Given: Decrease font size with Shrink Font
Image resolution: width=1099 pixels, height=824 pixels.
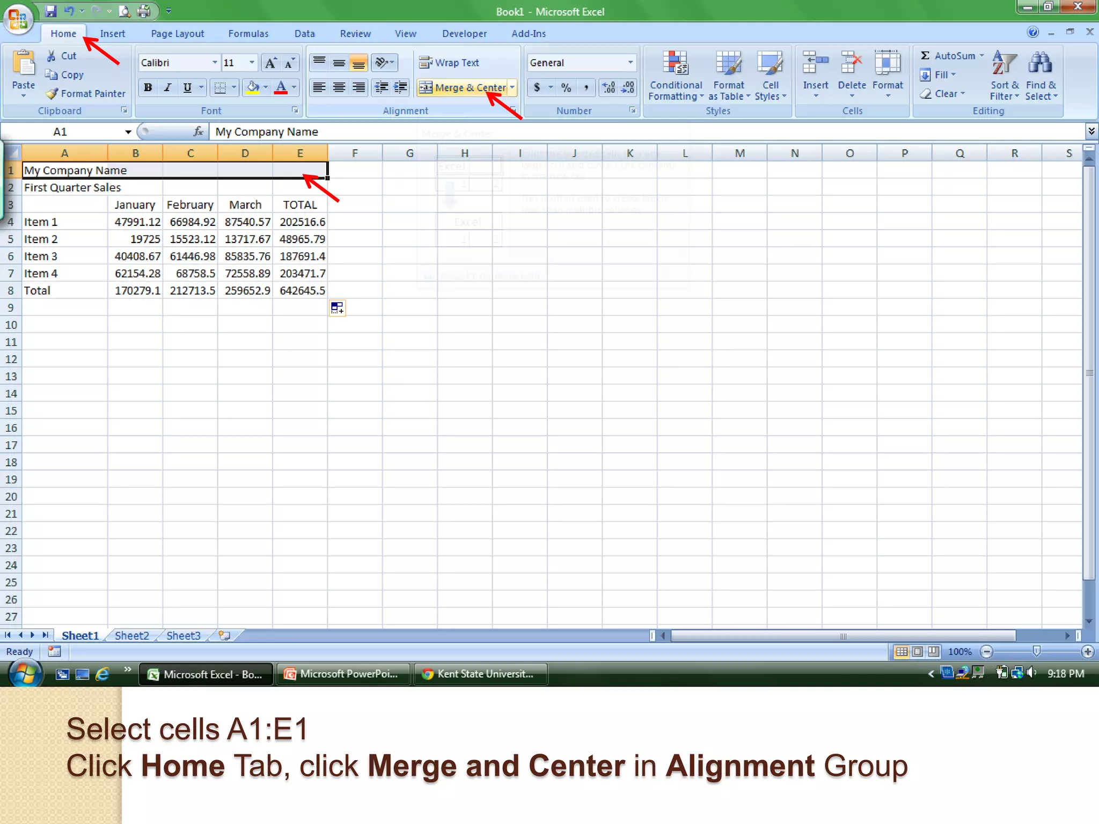Looking at the screenshot, I should 289,63.
